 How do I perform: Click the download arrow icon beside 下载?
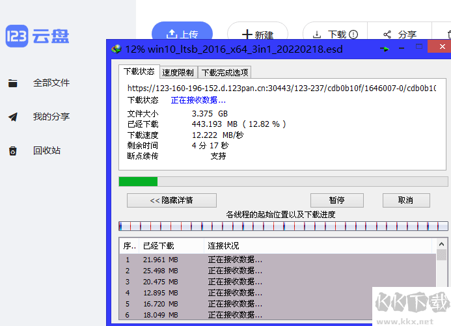(x=316, y=34)
